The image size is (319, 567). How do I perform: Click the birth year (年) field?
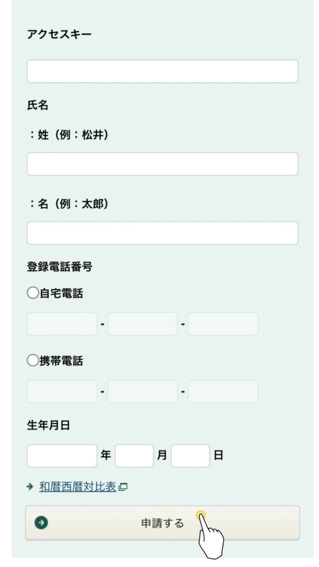(x=62, y=456)
